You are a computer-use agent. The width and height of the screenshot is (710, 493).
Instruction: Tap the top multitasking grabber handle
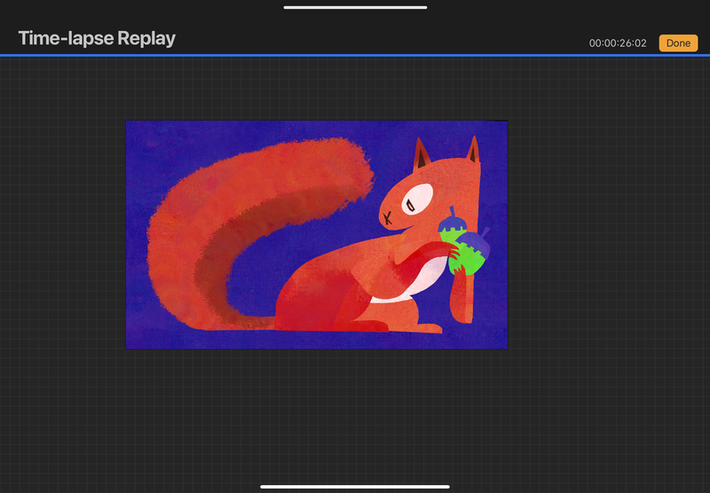tap(355, 7)
